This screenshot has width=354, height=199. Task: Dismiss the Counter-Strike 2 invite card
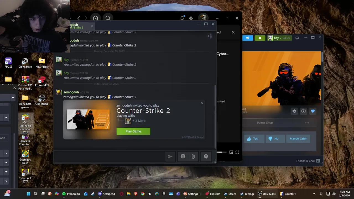point(202,103)
